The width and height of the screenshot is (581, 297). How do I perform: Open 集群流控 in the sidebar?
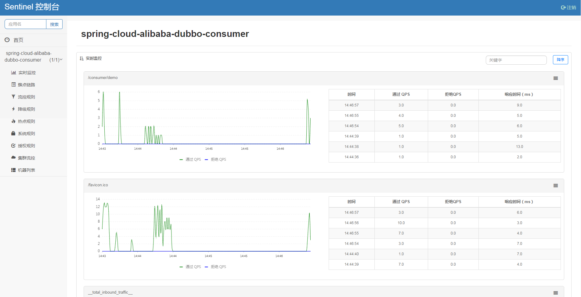tap(27, 158)
